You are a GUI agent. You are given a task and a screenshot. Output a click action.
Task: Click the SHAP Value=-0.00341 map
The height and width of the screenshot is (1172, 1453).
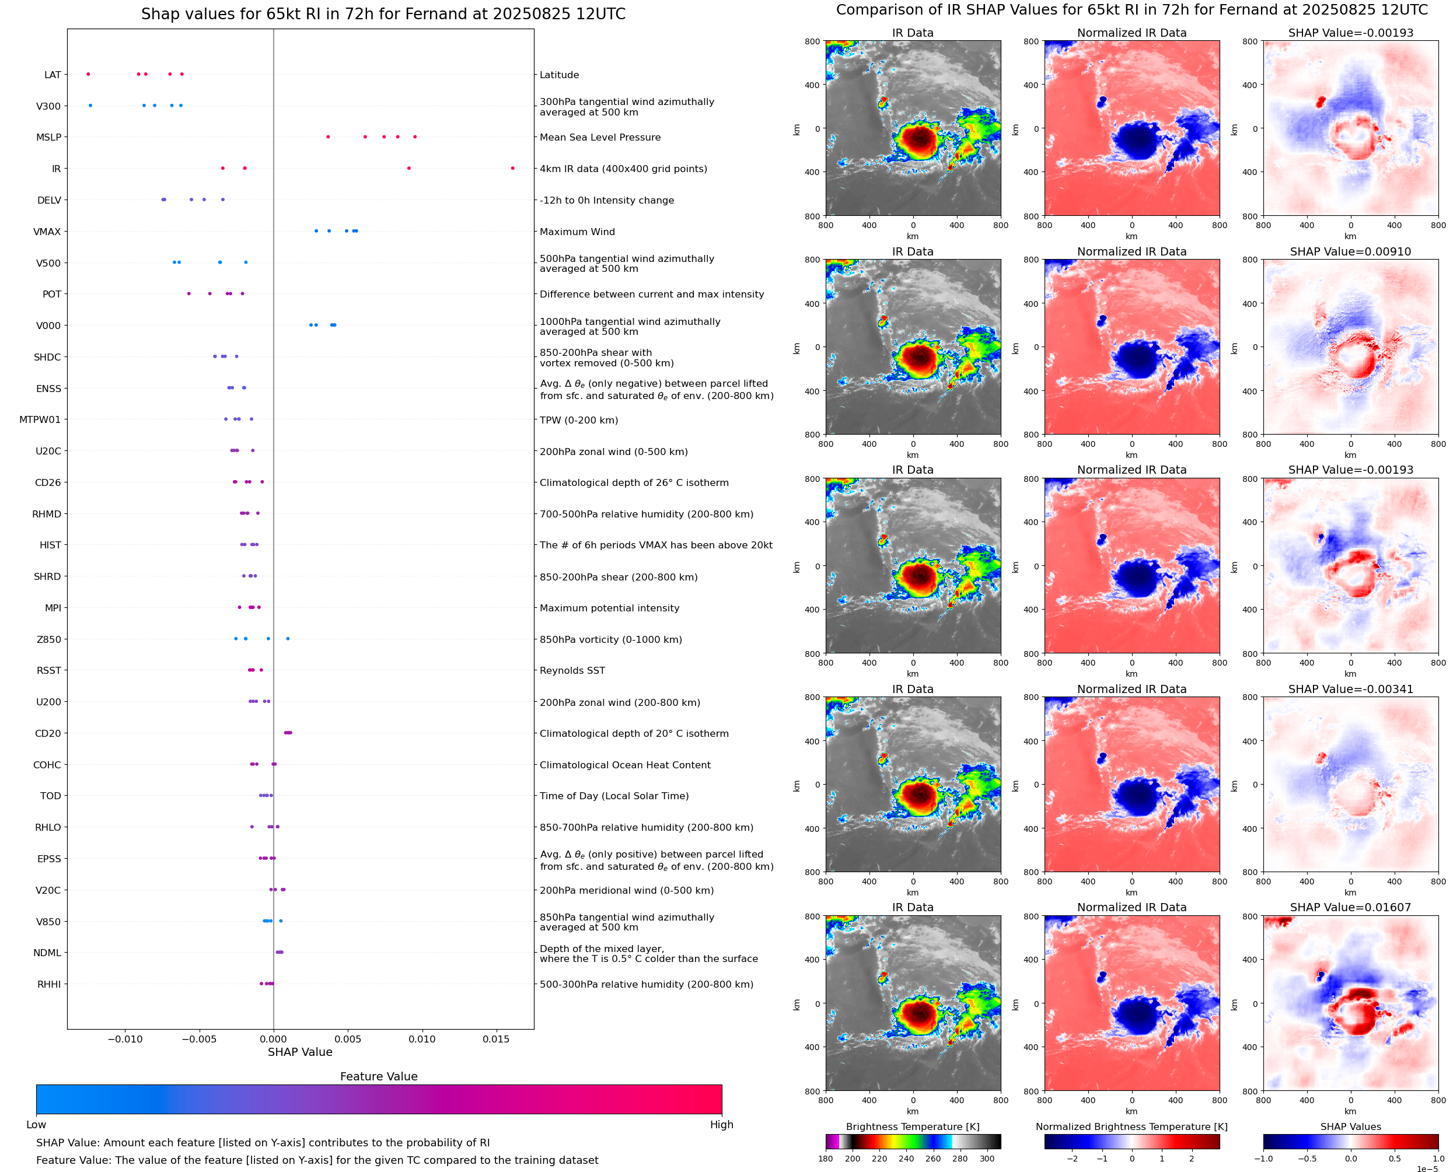(1350, 785)
